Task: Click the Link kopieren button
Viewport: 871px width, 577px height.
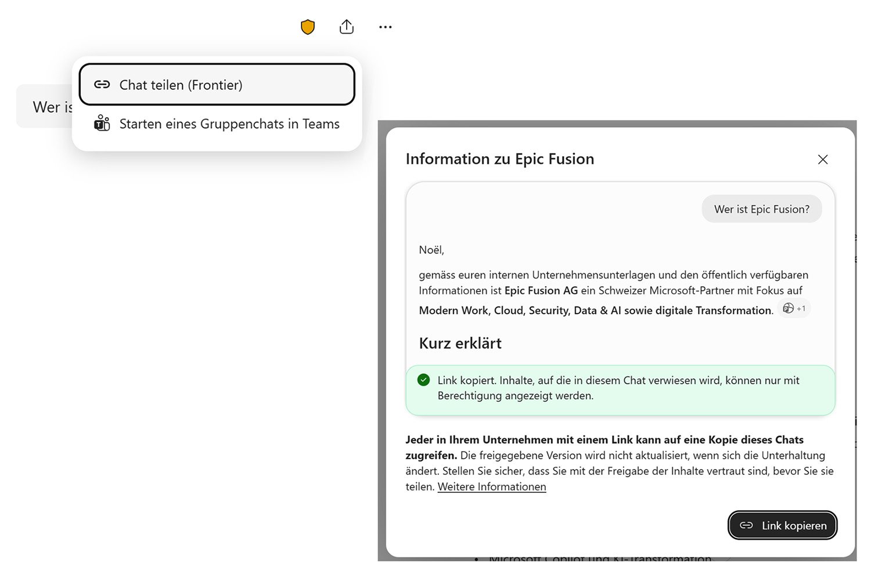Action: pyautogui.click(x=783, y=525)
